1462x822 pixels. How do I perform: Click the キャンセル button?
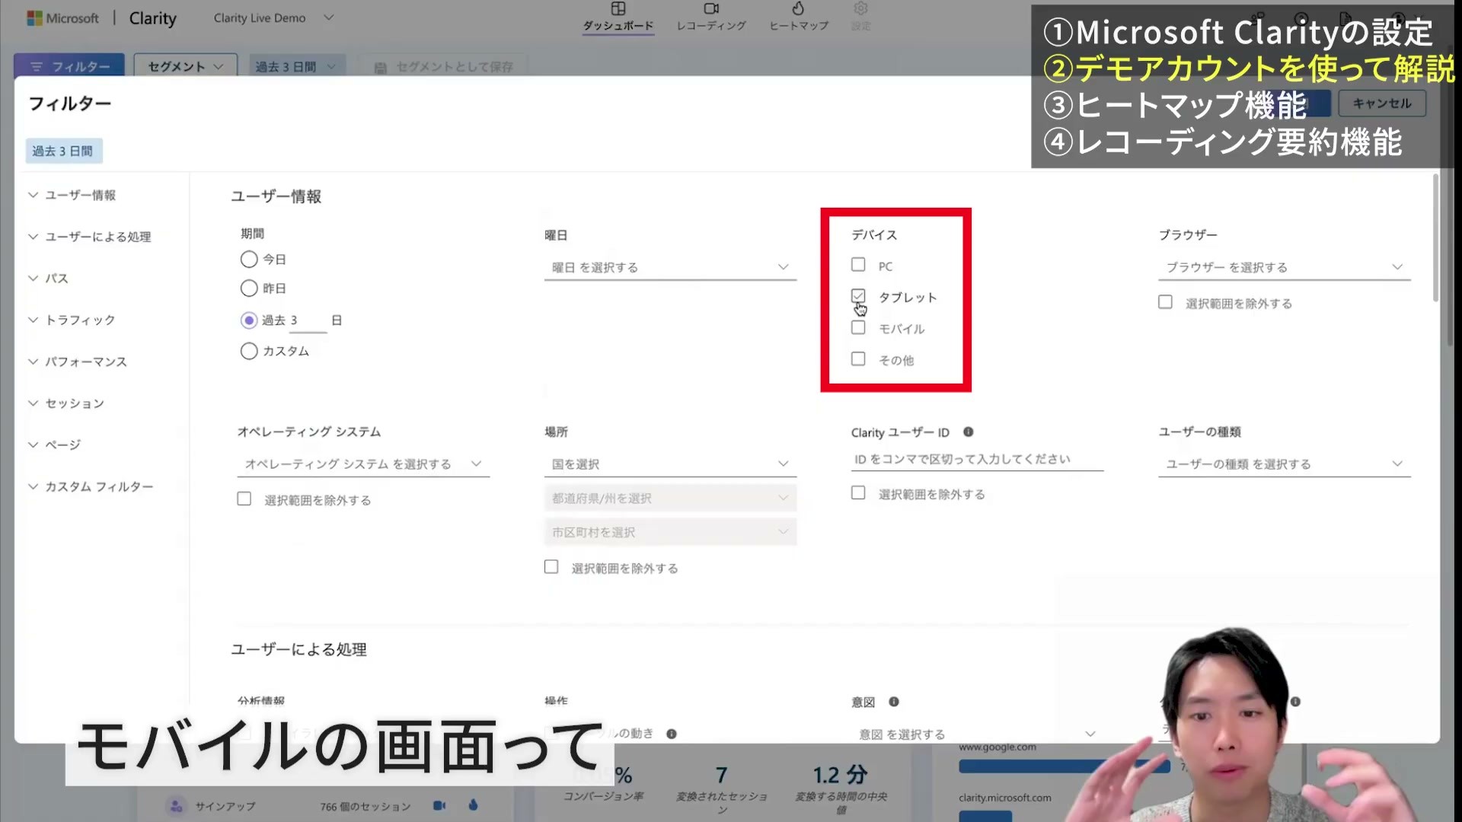pos(1381,104)
